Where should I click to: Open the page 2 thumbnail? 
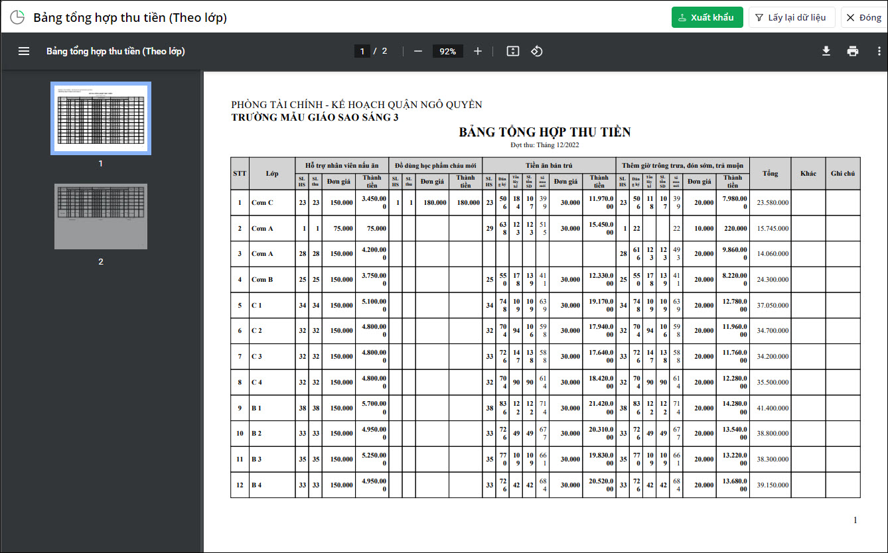tap(101, 216)
